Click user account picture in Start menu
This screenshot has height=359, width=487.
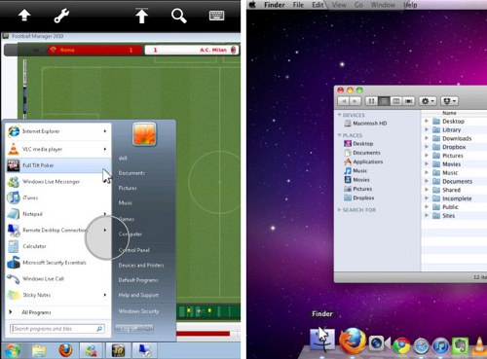point(144,134)
